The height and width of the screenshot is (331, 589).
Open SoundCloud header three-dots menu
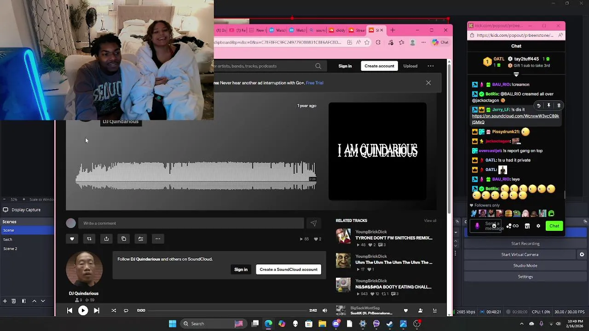pyautogui.click(x=431, y=66)
